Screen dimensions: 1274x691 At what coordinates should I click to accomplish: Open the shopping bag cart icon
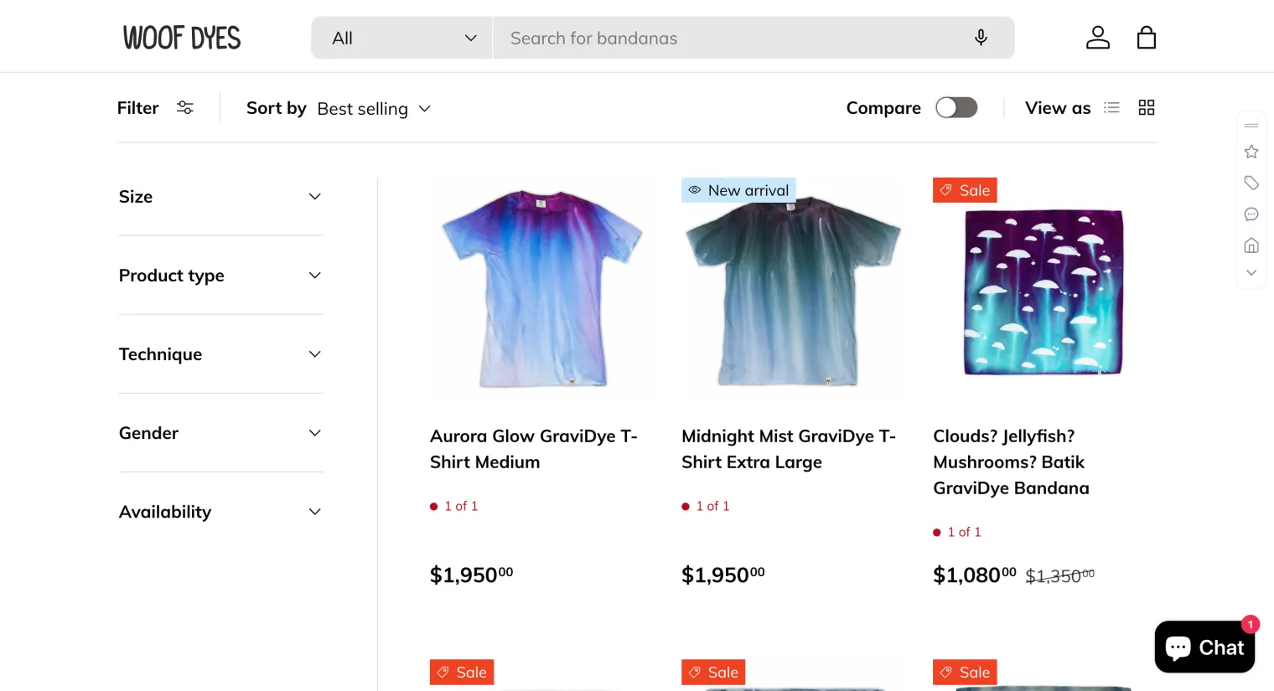[1147, 38]
